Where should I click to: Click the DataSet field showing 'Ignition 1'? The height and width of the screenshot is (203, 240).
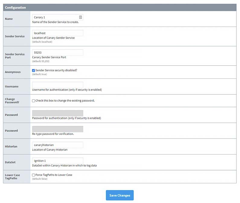click(x=57, y=161)
